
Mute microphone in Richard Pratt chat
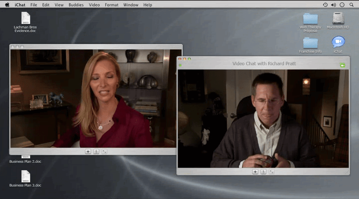click(x=263, y=172)
